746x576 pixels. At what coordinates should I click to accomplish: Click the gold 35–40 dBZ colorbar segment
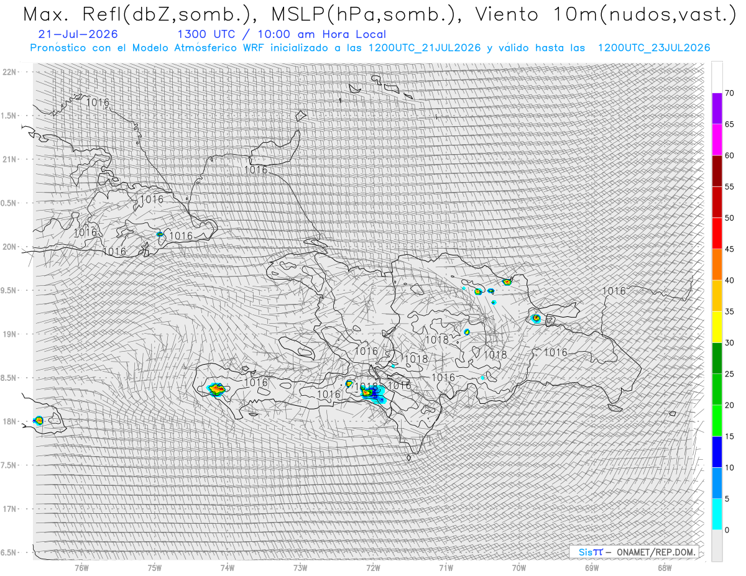click(x=717, y=296)
